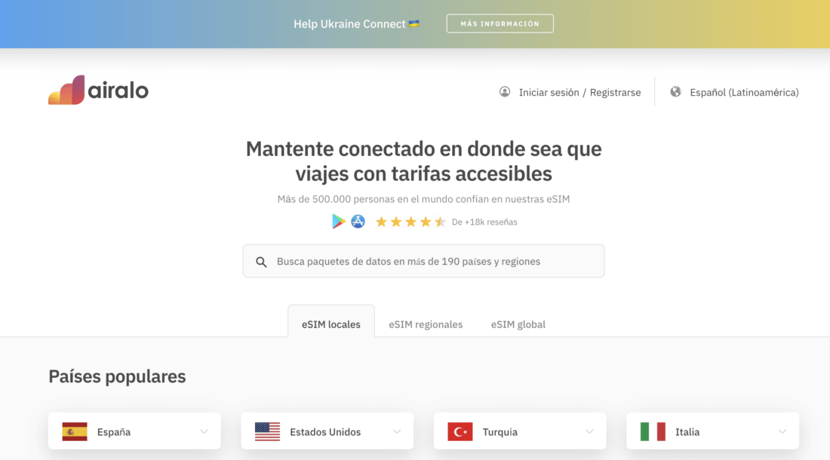This screenshot has width=830, height=460.
Task: Switch to the eSIM regionales tab
Action: [426, 324]
